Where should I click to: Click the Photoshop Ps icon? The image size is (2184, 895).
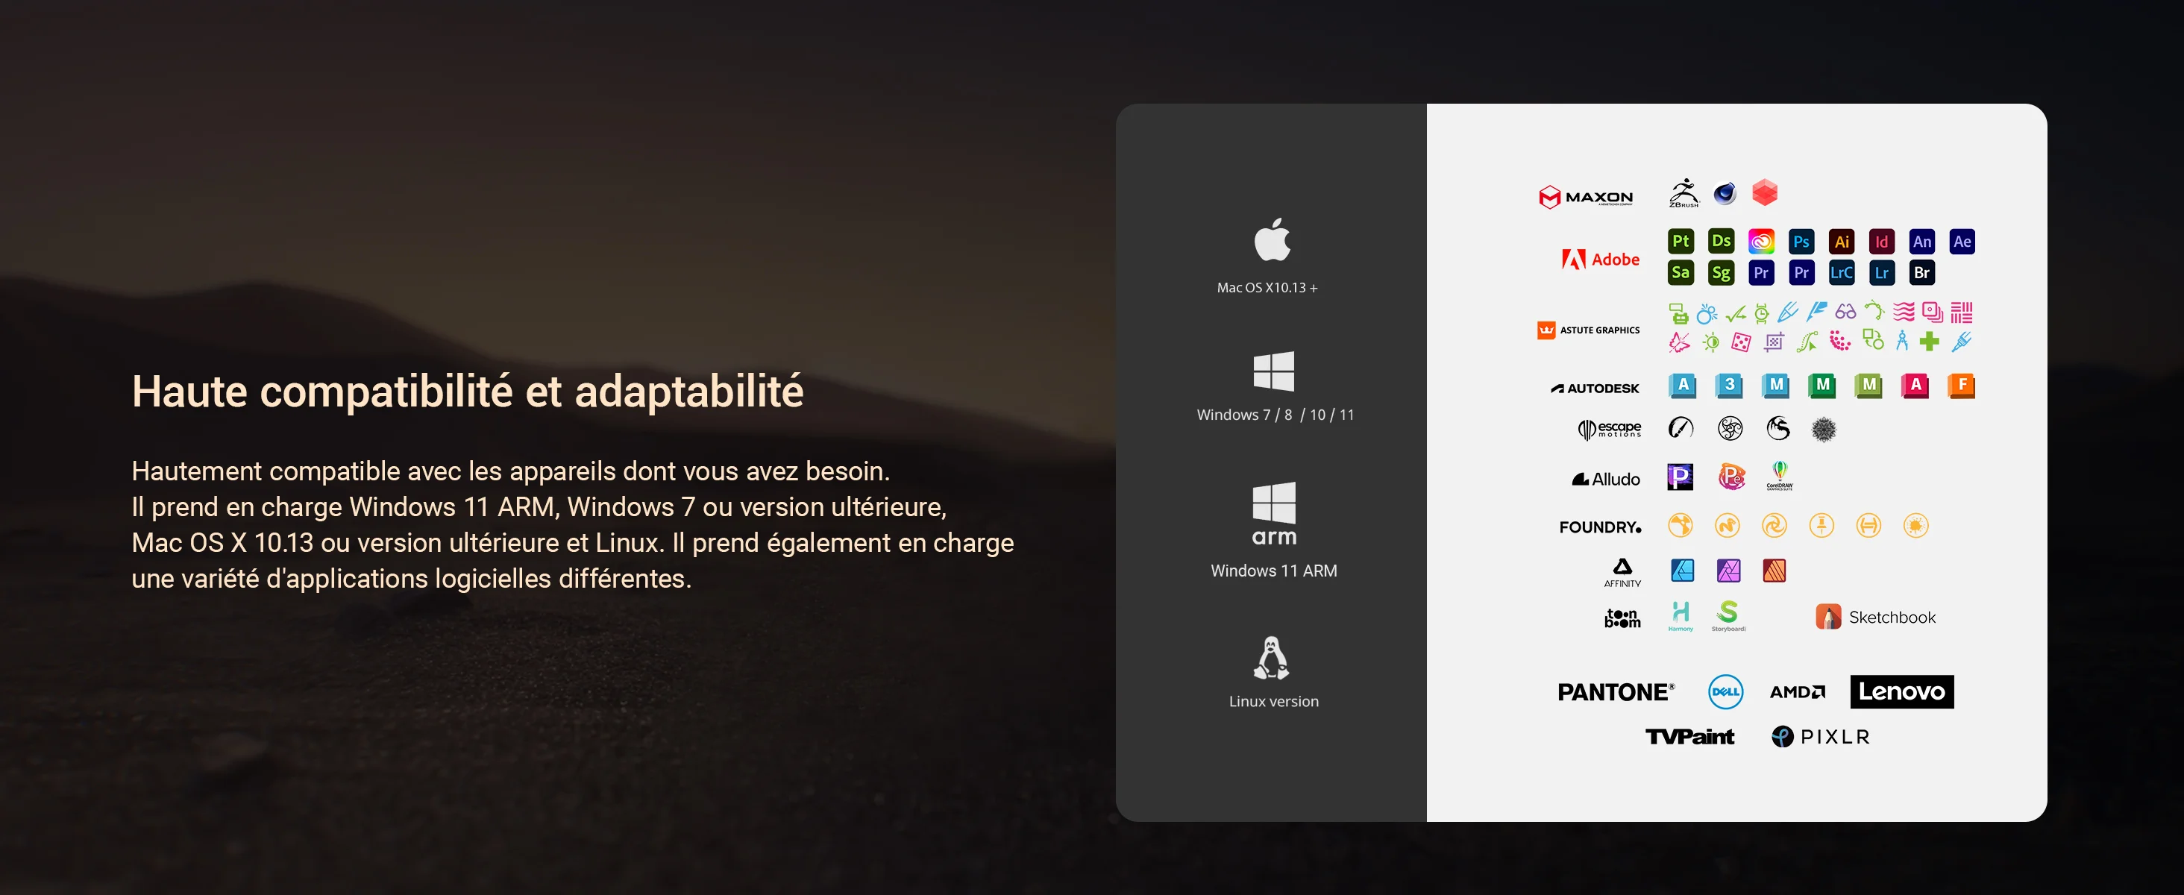tap(1801, 242)
